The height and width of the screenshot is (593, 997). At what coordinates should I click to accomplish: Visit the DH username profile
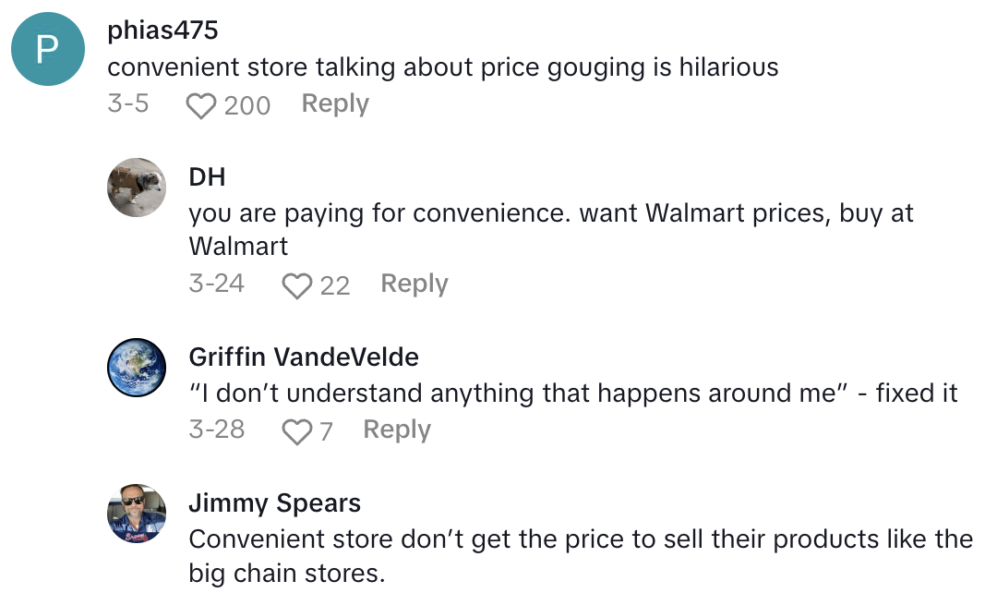[x=207, y=176]
